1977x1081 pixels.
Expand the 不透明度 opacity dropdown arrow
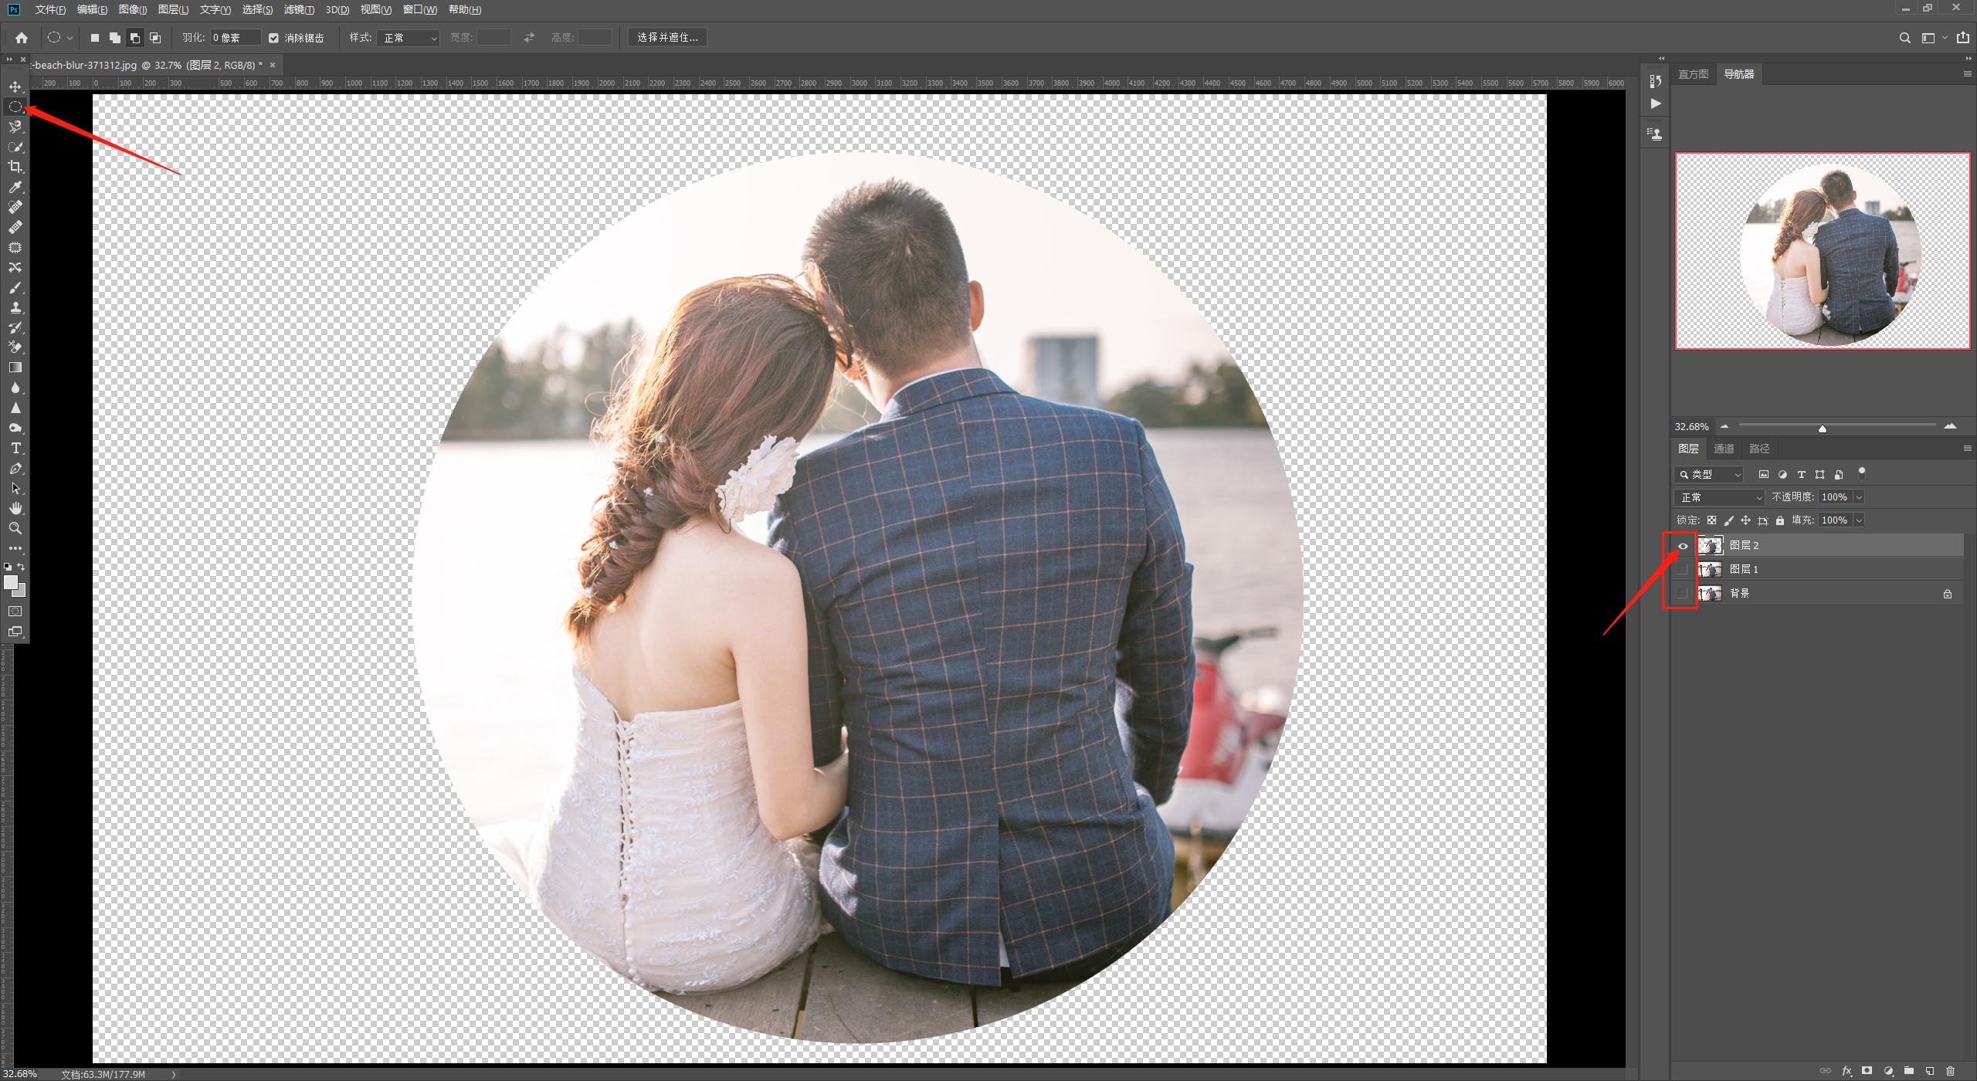coord(1859,497)
